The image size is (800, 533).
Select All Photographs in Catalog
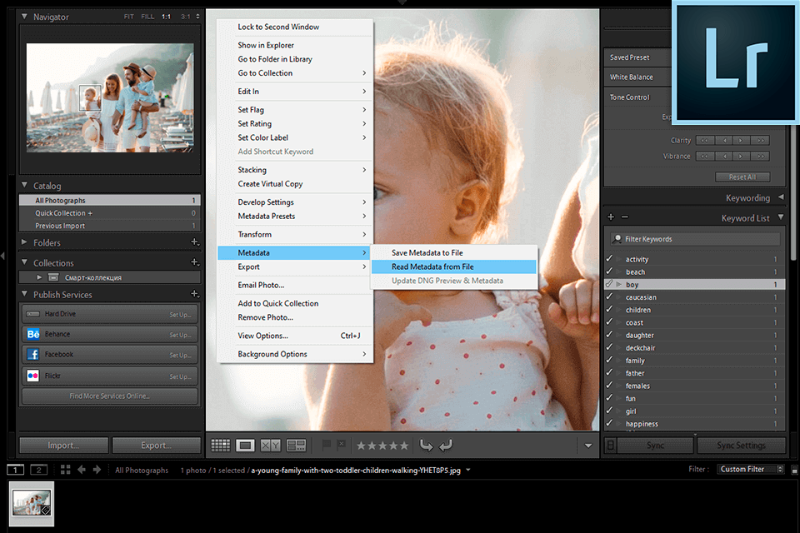point(110,200)
